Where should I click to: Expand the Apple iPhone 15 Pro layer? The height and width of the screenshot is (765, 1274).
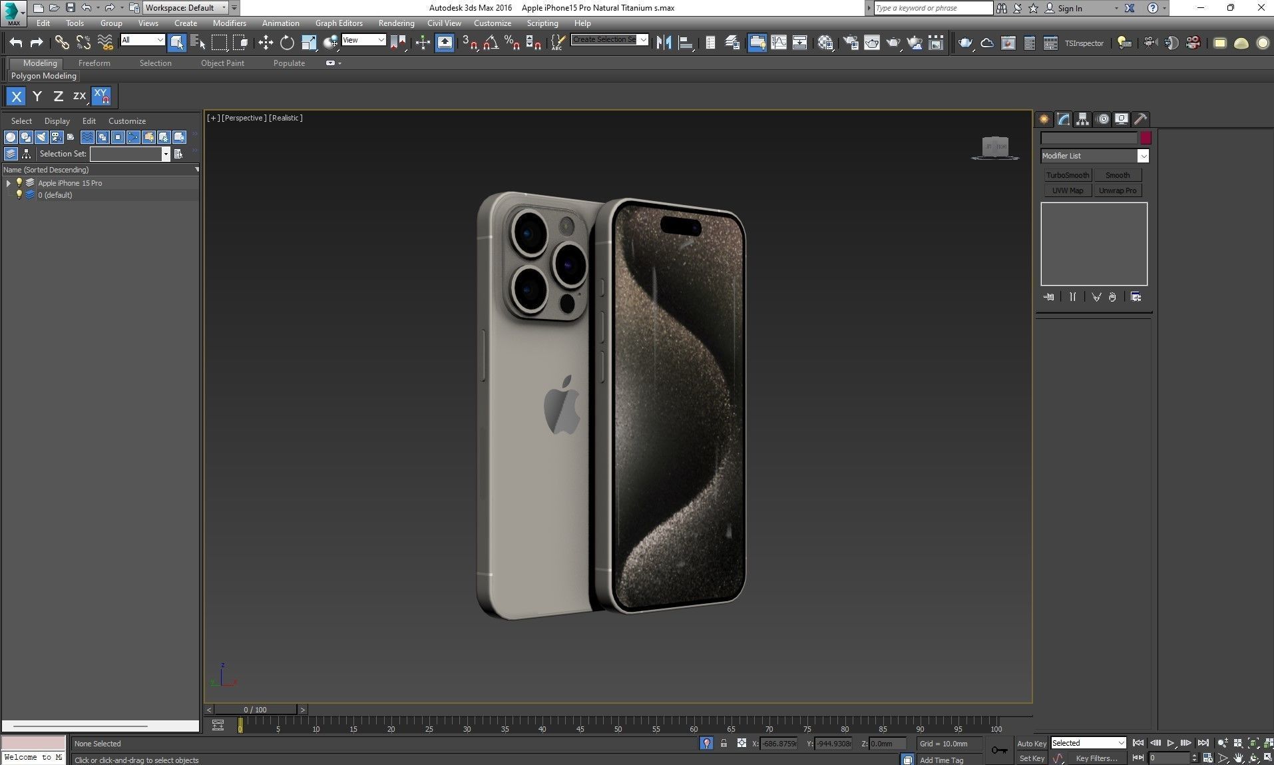click(8, 182)
